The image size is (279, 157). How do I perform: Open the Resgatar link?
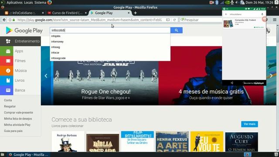point(10,106)
